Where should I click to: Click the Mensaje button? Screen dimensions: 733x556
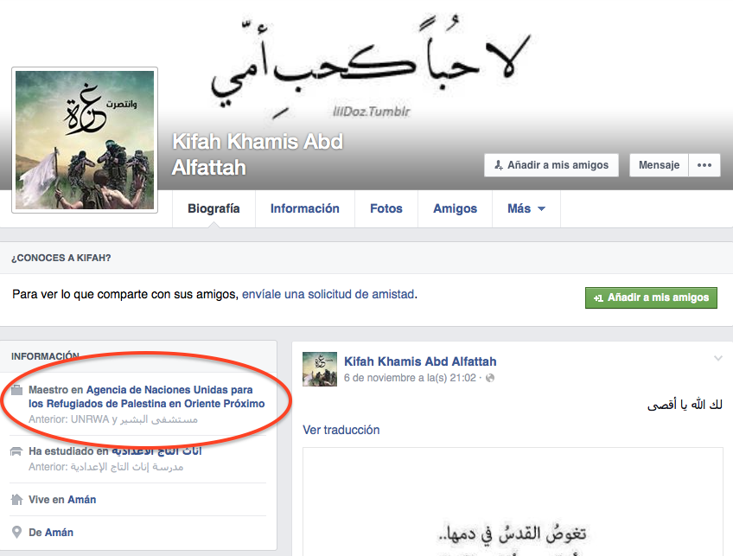pos(659,165)
